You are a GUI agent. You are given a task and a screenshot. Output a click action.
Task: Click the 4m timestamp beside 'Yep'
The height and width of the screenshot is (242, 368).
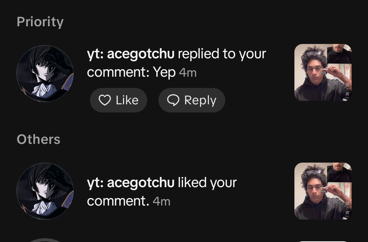click(188, 73)
